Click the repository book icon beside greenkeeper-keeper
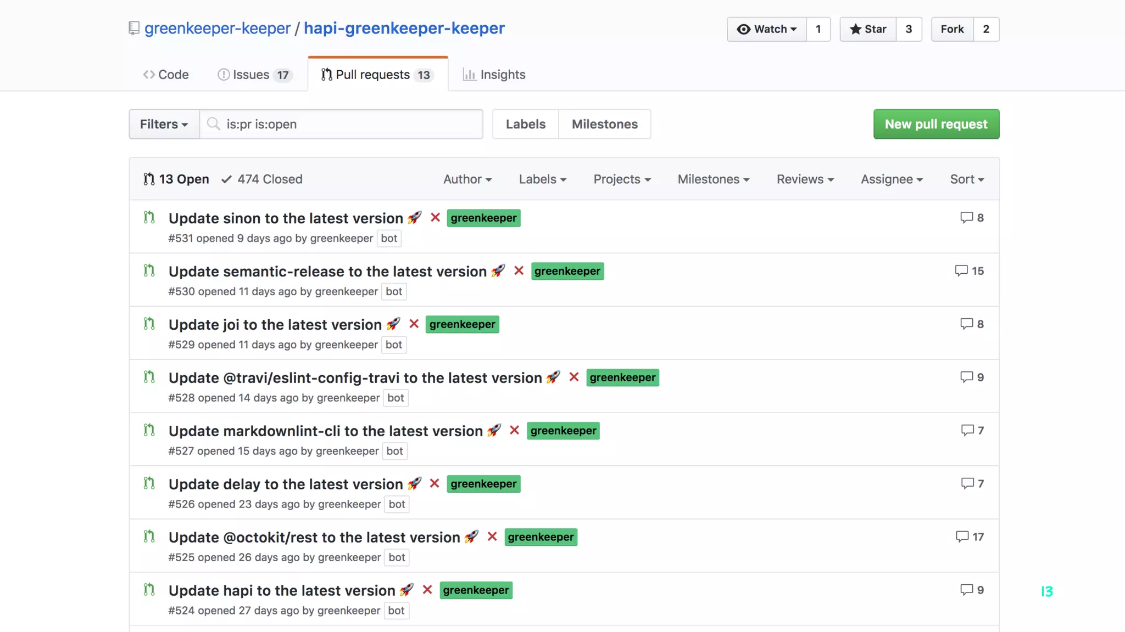 (133, 29)
